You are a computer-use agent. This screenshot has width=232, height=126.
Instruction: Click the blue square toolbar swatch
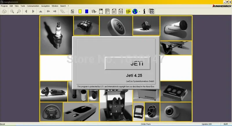tap(87, 11)
